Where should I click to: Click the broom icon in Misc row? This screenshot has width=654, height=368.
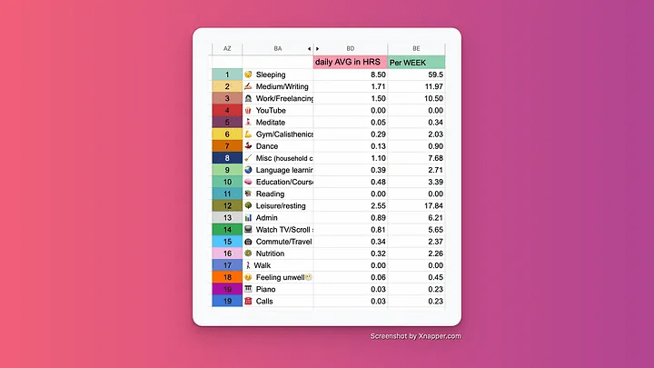(x=248, y=158)
